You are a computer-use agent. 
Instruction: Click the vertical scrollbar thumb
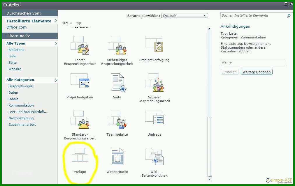pyautogui.click(x=209, y=146)
